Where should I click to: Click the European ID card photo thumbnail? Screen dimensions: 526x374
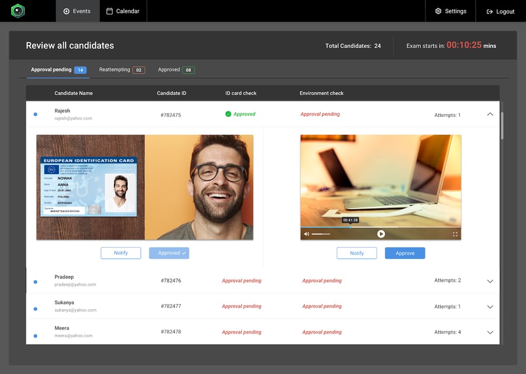click(x=89, y=186)
